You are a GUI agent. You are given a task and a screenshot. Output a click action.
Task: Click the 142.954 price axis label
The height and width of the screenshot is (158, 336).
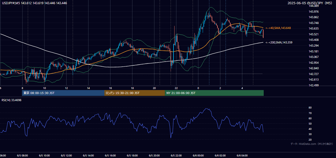click(x=314, y=63)
